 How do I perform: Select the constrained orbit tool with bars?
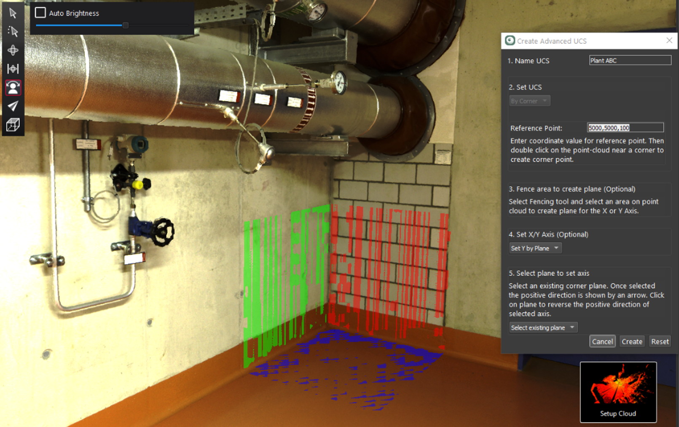click(13, 69)
